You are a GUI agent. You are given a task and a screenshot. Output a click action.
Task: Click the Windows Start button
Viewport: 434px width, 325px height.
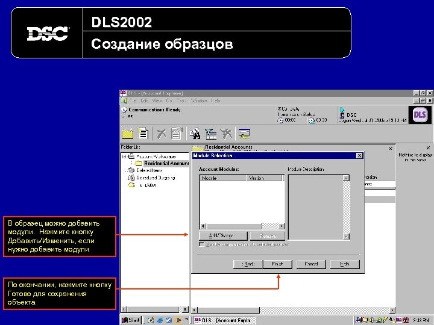(x=131, y=320)
